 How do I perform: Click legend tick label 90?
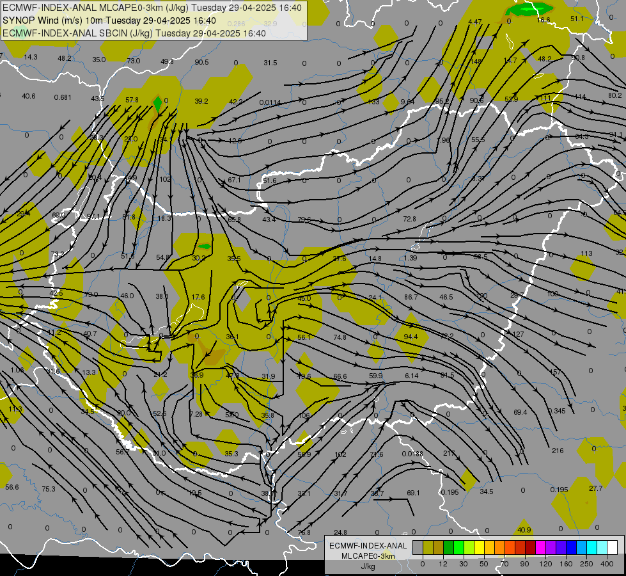[x=524, y=564]
